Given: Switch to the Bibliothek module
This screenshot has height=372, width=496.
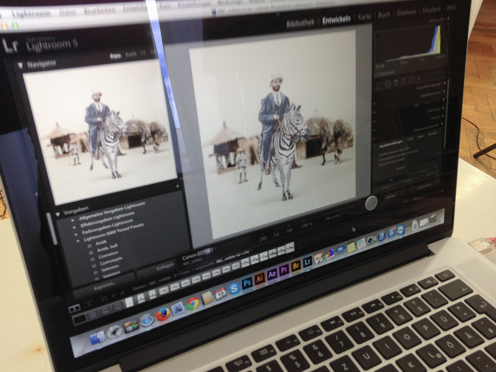Looking at the screenshot, I should 300,24.
